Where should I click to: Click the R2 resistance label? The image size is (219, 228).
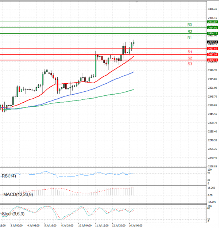pos(190,31)
